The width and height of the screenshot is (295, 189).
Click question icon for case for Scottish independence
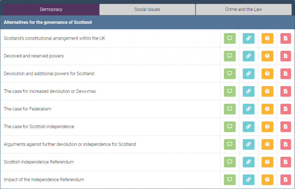pyautogui.click(x=267, y=127)
